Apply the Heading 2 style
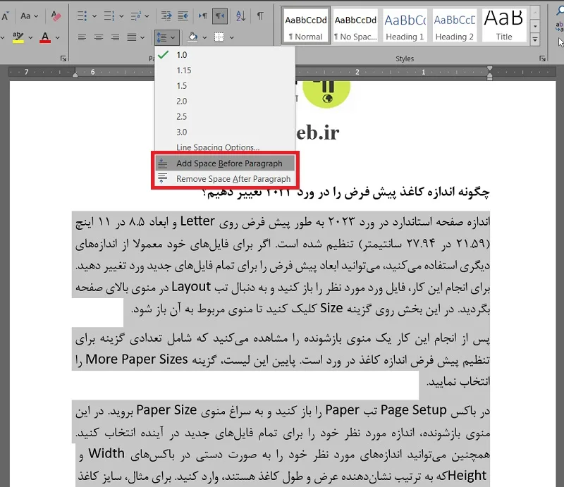The width and height of the screenshot is (564, 487). point(454,26)
